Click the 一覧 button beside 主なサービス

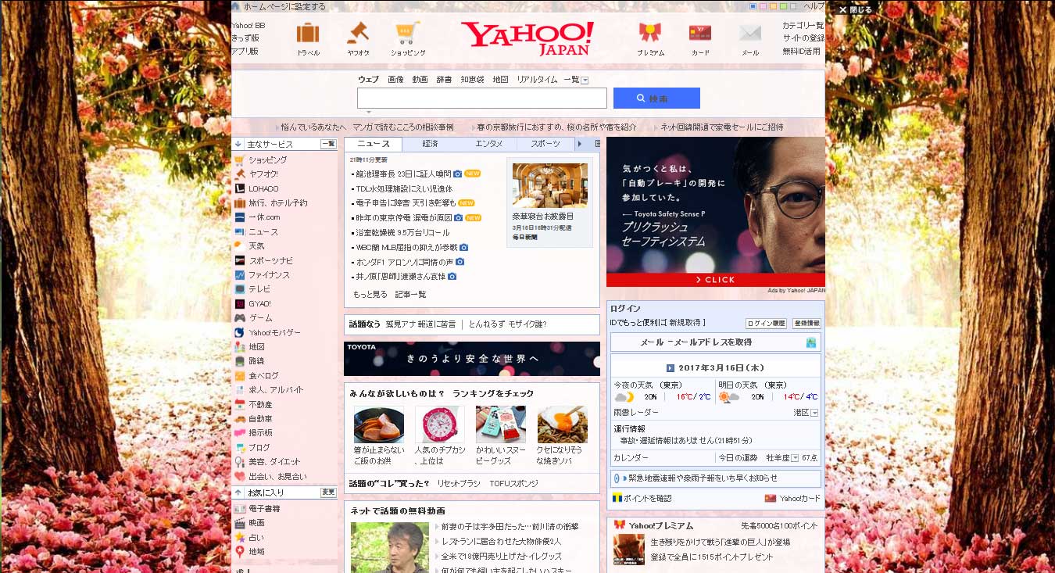[328, 144]
